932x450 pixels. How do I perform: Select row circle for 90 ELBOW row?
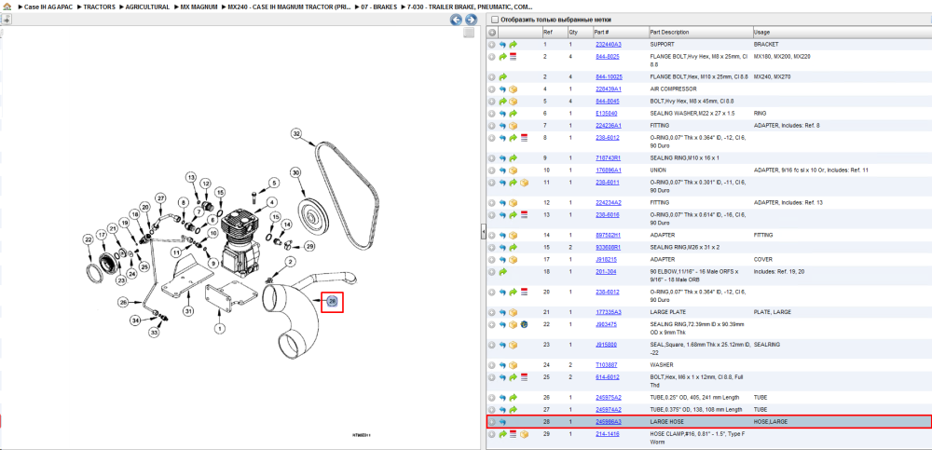coord(492,272)
